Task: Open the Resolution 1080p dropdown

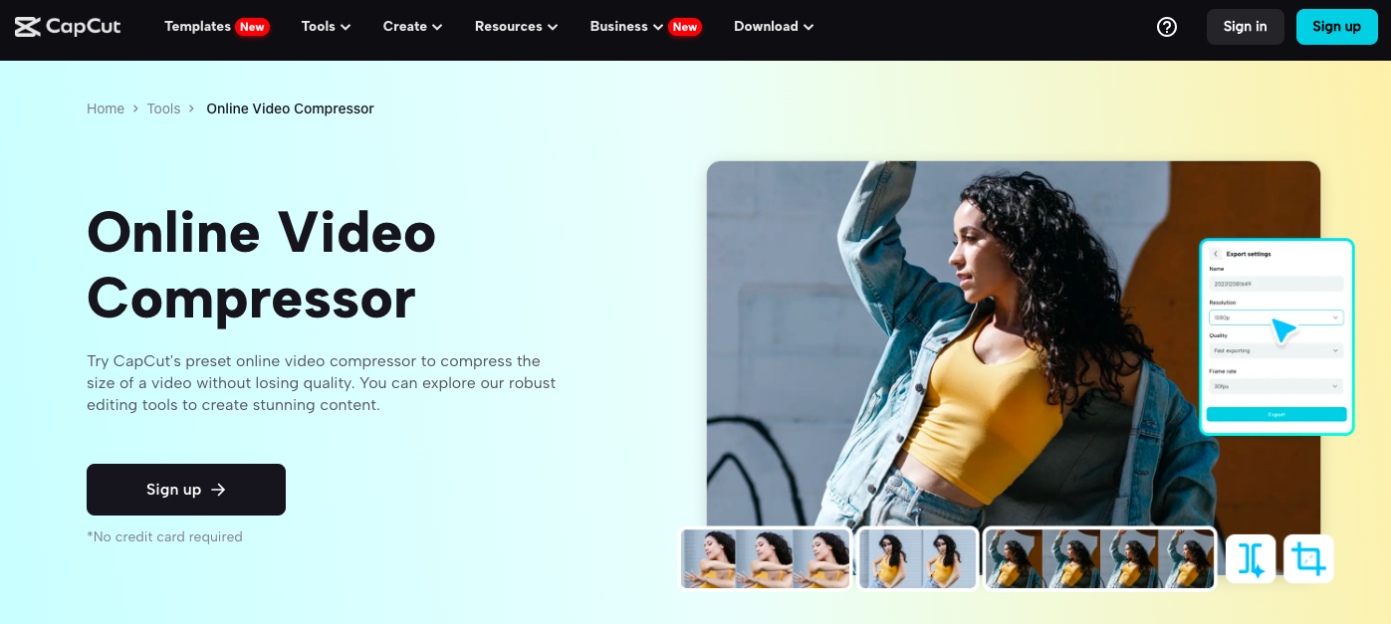Action: (1275, 317)
